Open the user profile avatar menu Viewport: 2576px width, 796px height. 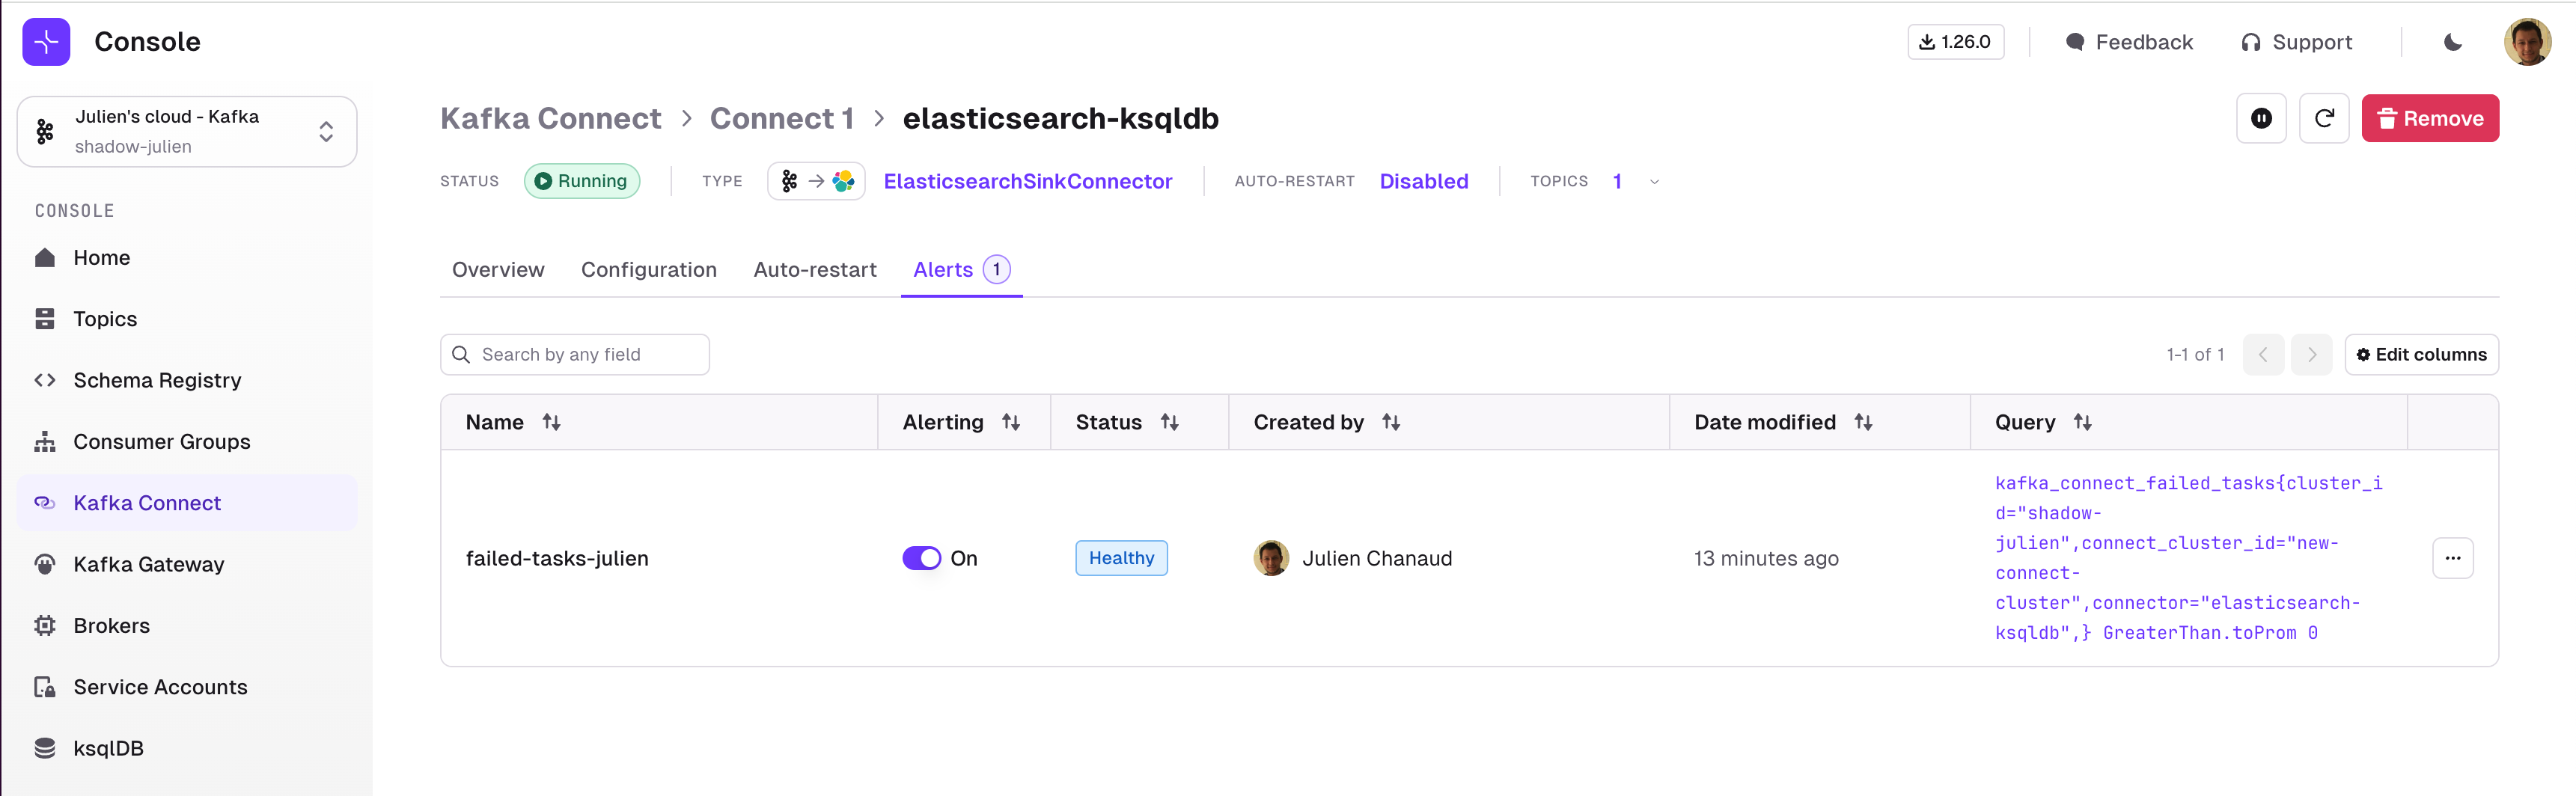pyautogui.click(x=2527, y=42)
